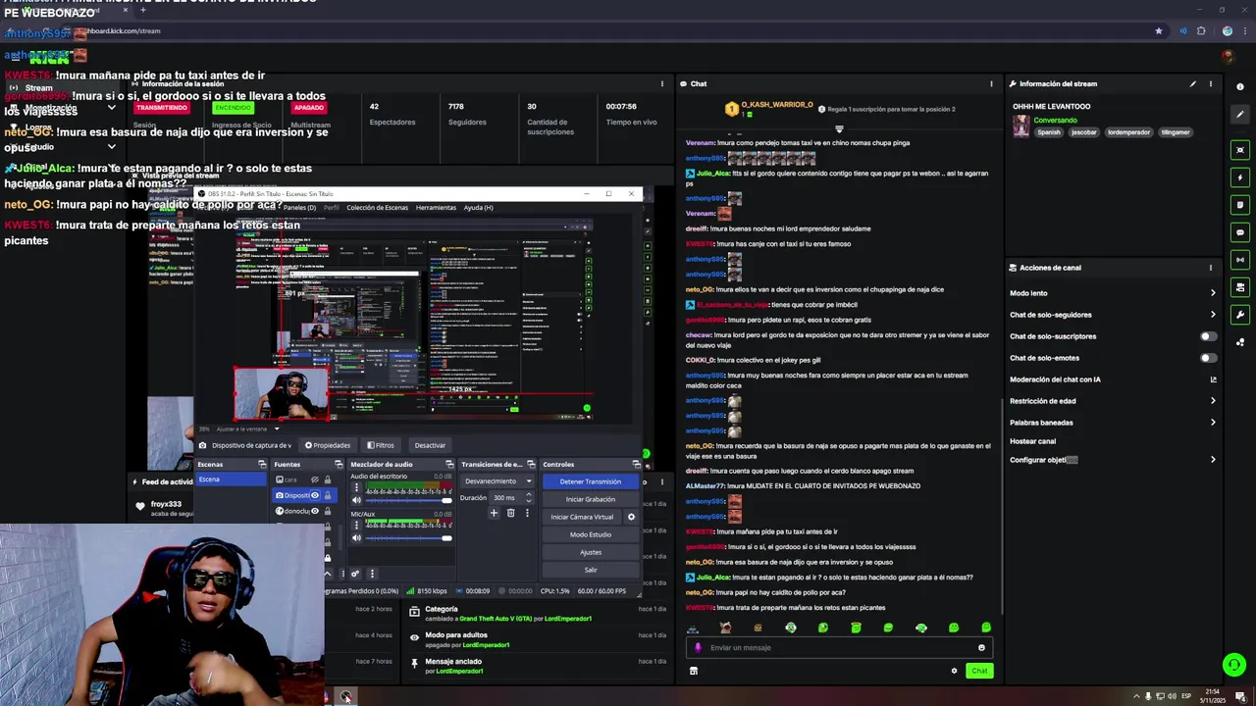Screen dimensions: 1256x706
Task: Toggle Chat de solo-emotes switch
Action: coord(1208,358)
